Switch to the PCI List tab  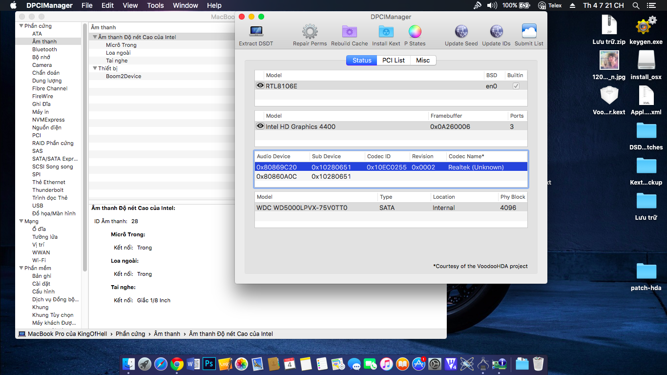(x=393, y=60)
